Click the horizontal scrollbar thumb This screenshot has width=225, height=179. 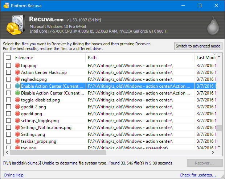(x=58, y=152)
